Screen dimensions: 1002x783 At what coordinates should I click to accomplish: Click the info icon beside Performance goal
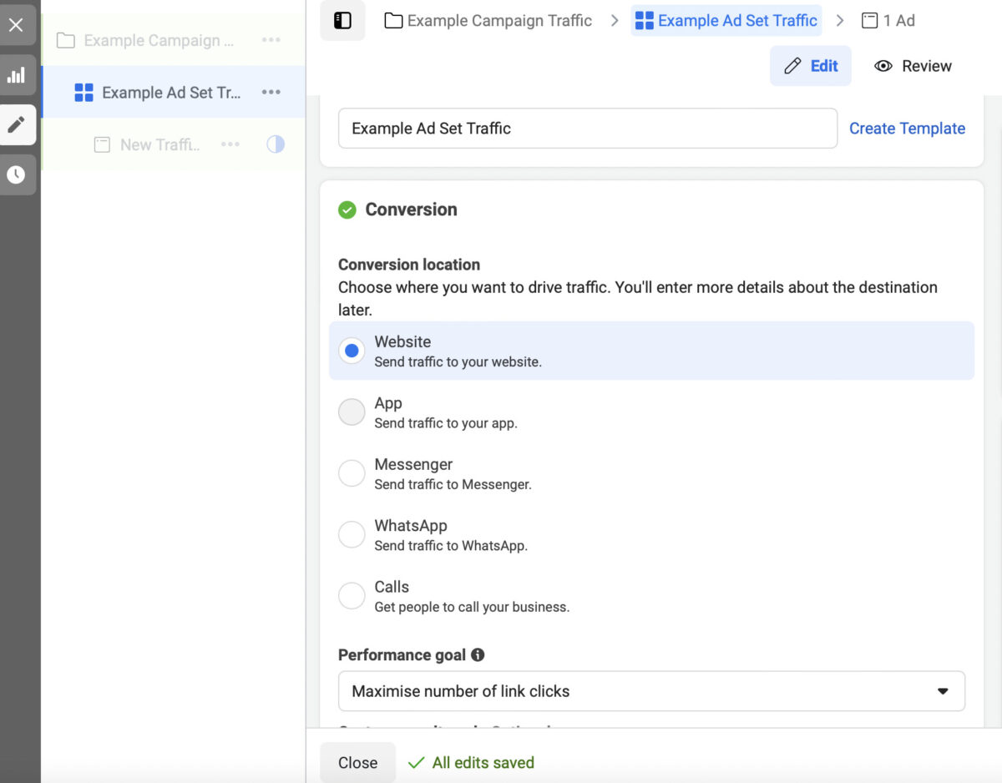[477, 654]
